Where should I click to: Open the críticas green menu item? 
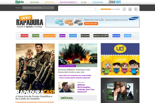[36, 36]
